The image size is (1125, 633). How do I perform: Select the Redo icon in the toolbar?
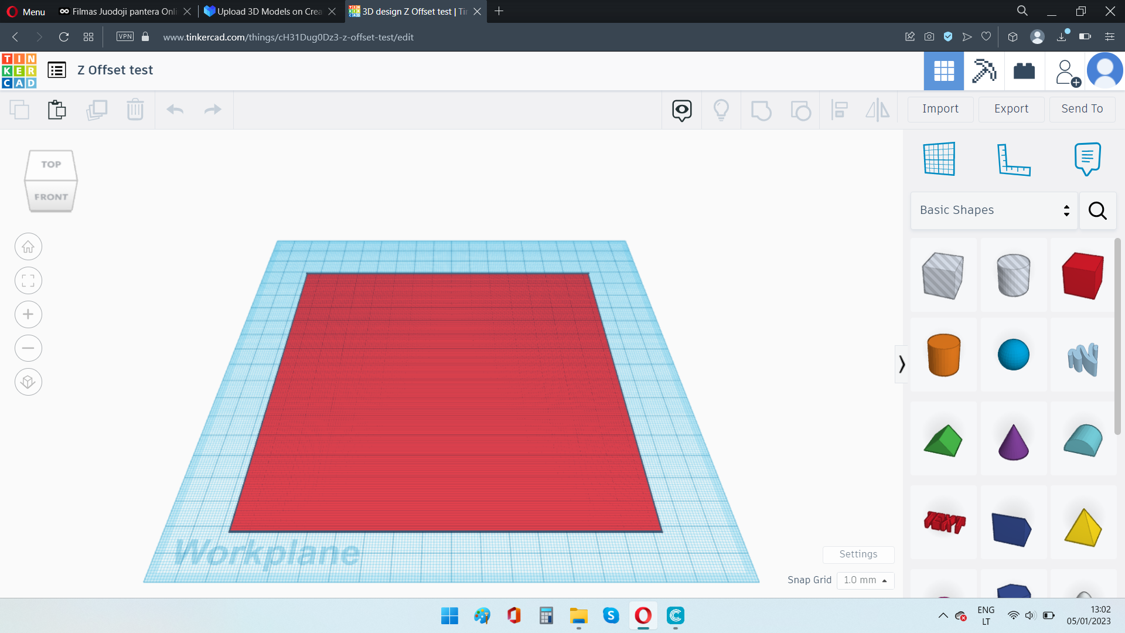coord(212,109)
